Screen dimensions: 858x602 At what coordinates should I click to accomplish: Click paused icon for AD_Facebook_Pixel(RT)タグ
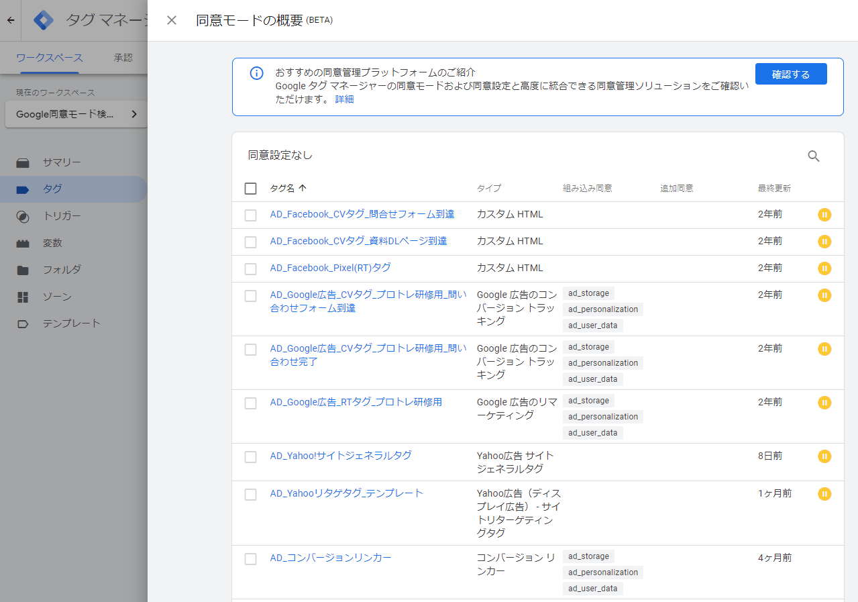pos(824,268)
